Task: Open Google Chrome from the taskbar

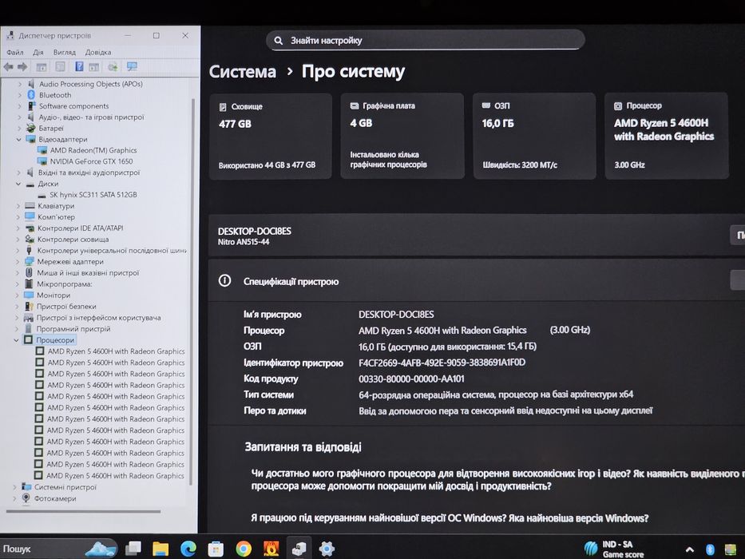Action: pyautogui.click(x=244, y=549)
